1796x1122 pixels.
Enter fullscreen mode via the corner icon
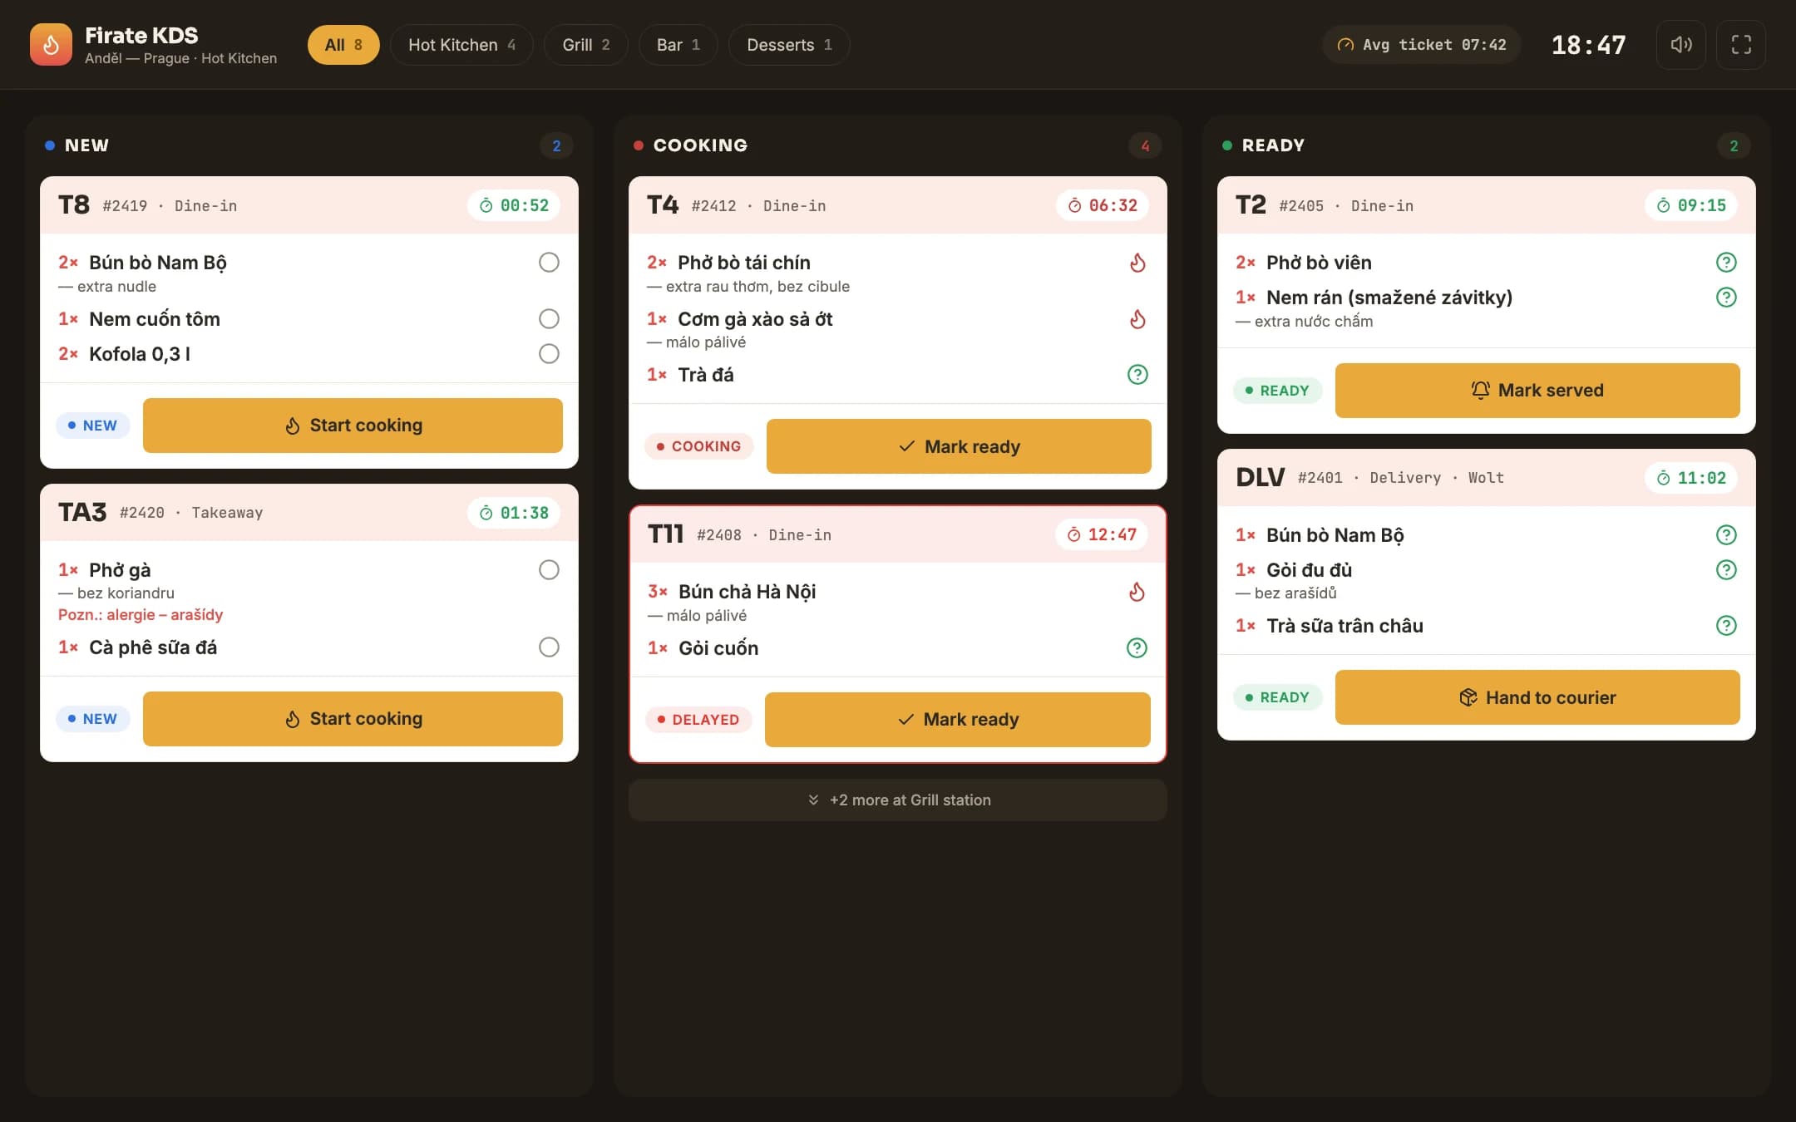tap(1741, 45)
